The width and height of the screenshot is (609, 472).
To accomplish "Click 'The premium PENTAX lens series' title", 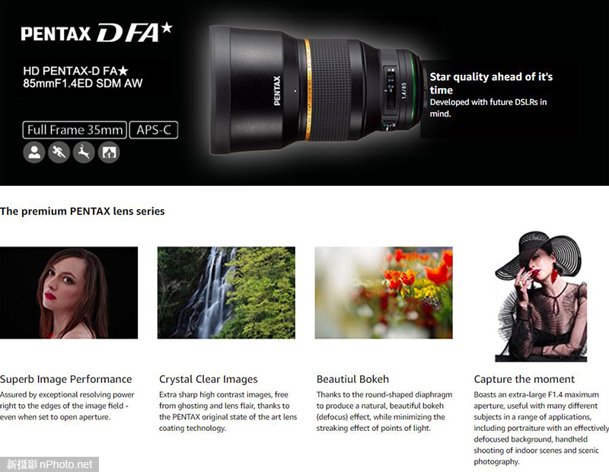I will (82, 212).
